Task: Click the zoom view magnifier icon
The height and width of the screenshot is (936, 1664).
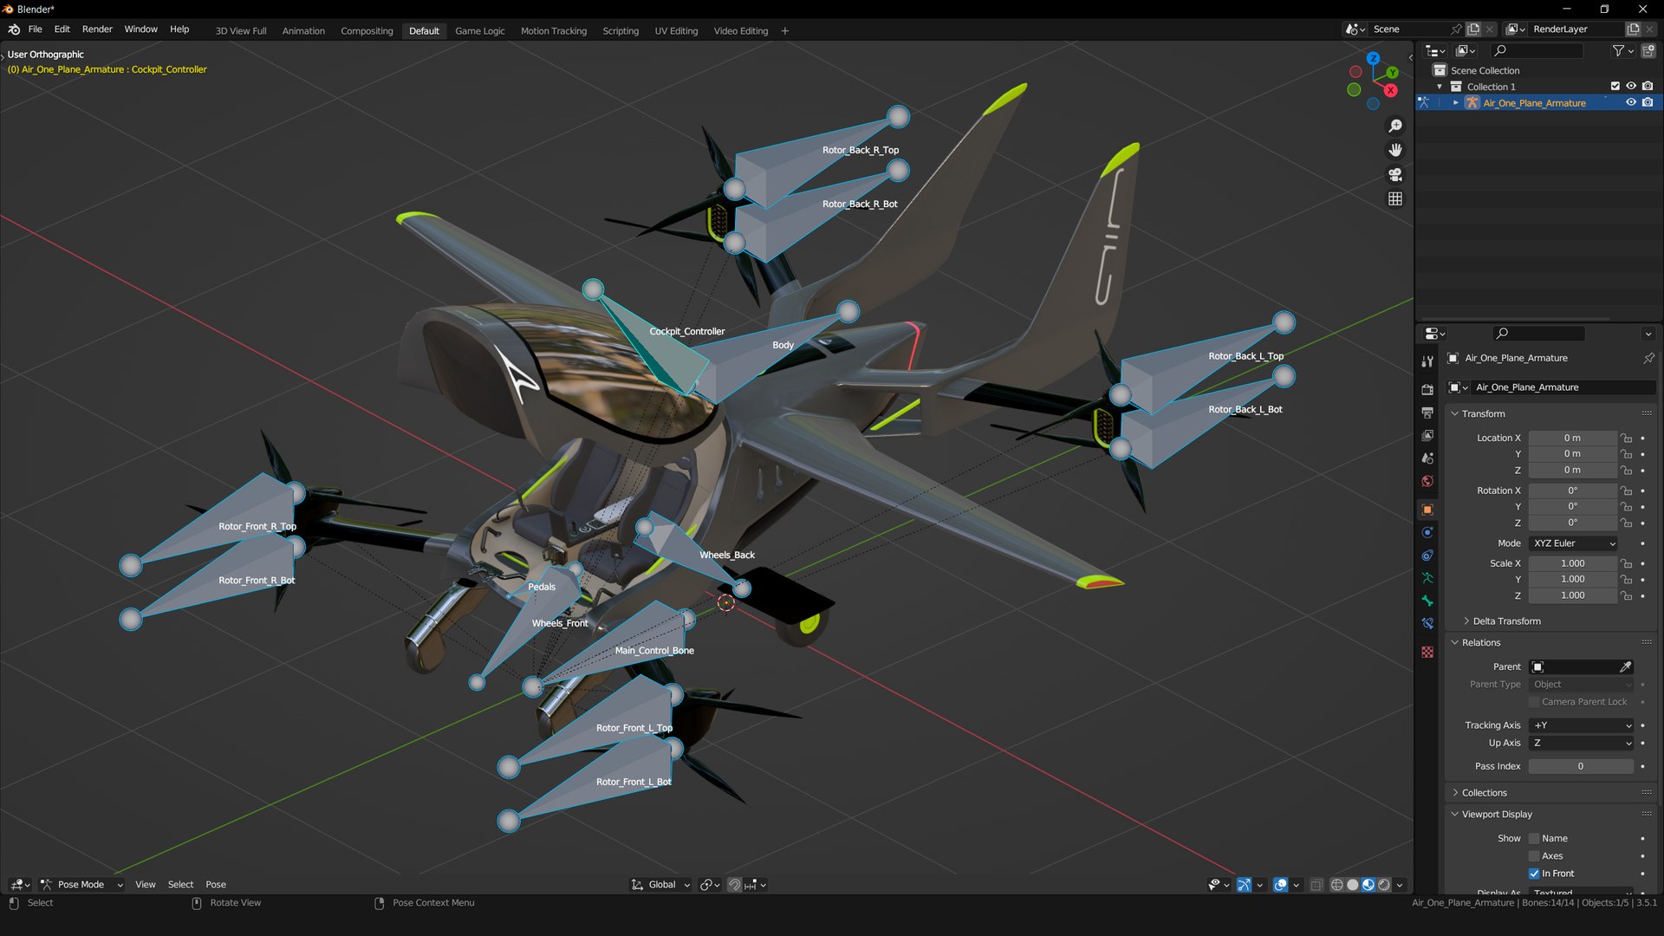Action: 1395,127
